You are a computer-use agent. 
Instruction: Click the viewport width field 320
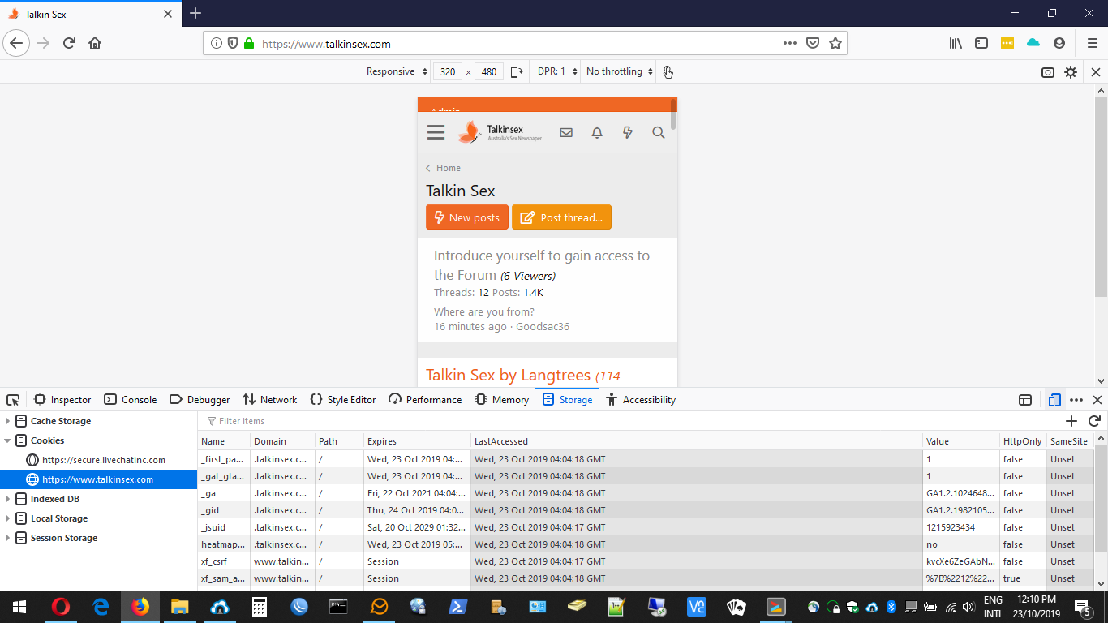tap(448, 71)
